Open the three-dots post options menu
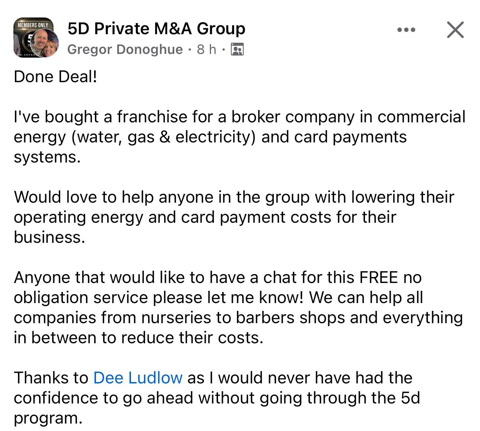 tap(406, 30)
